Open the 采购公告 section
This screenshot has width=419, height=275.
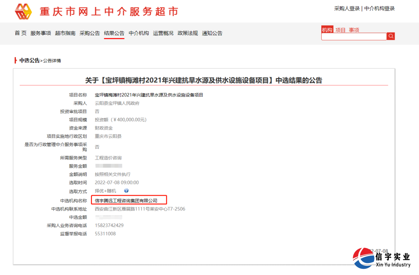pos(90,33)
